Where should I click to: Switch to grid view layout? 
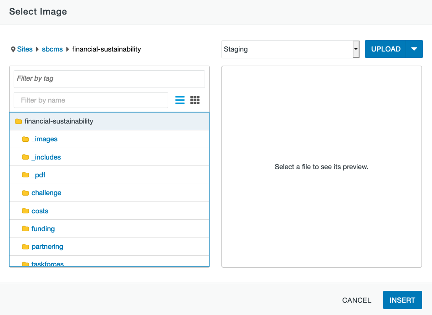[195, 100]
